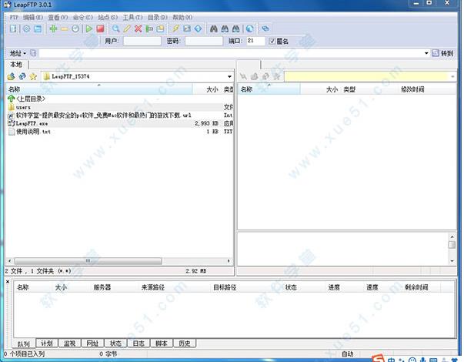This screenshot has width=464, height=362.
Task: Switch to the 脚本 script tab
Action: 162,343
